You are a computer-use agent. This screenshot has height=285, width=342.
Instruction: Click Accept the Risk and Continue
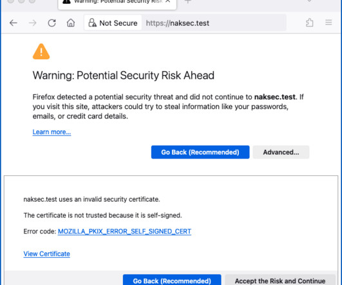coord(280,280)
